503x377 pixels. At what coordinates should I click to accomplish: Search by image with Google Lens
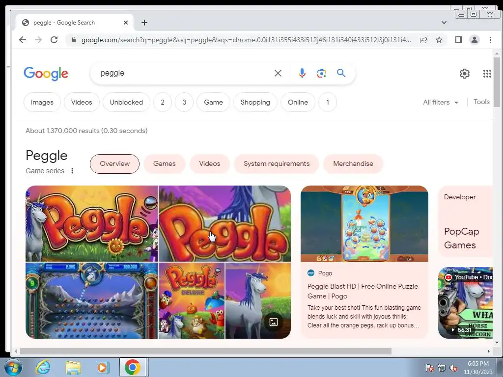[x=321, y=73]
